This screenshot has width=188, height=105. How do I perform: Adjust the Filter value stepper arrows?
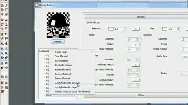pyautogui.click(x=179, y=29)
